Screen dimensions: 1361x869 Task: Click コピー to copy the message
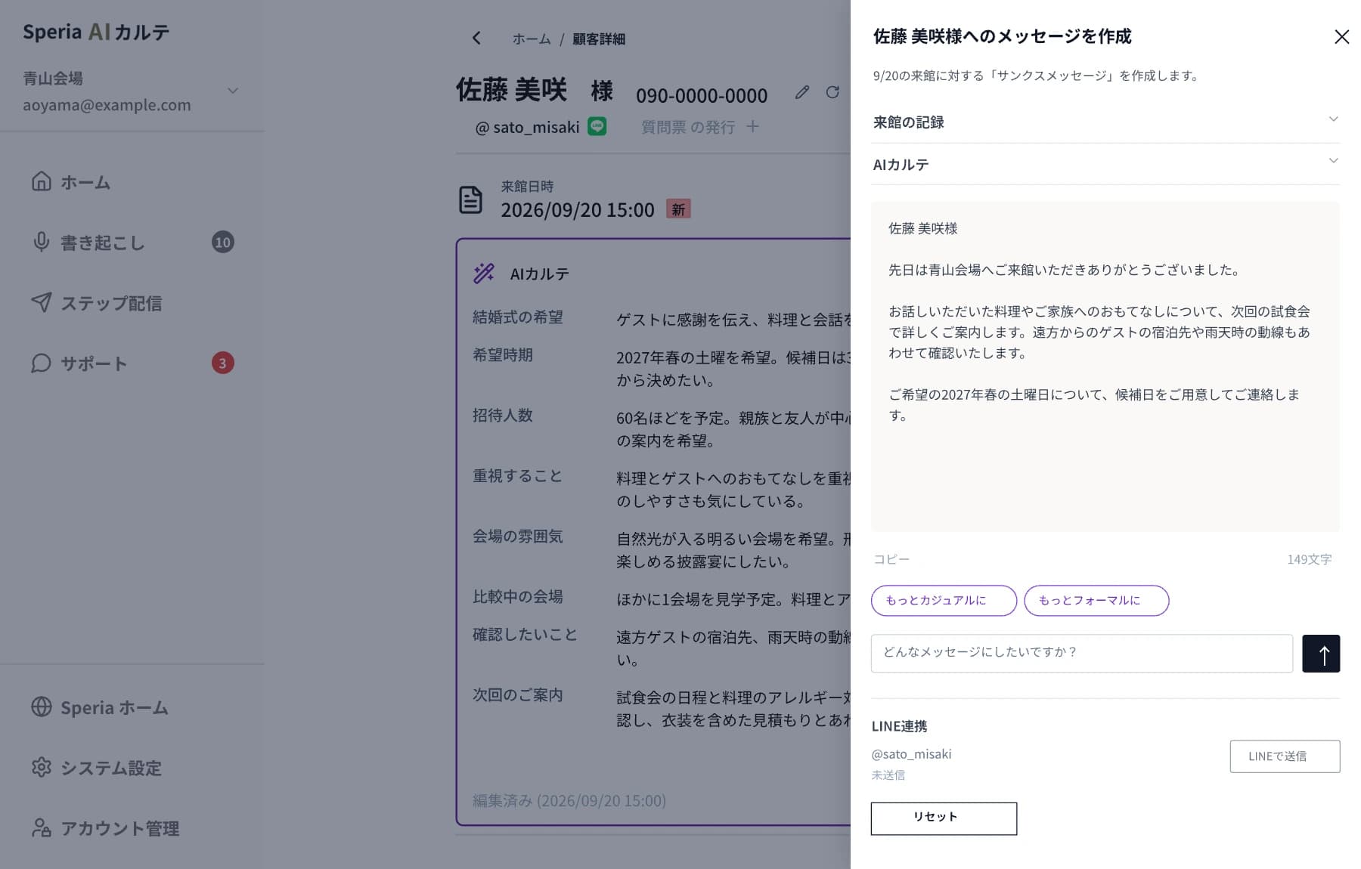891,559
